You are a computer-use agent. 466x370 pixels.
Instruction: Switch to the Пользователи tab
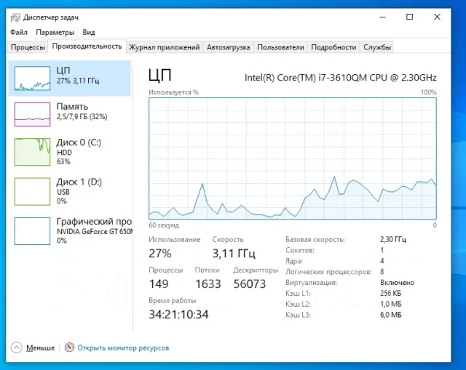point(280,47)
